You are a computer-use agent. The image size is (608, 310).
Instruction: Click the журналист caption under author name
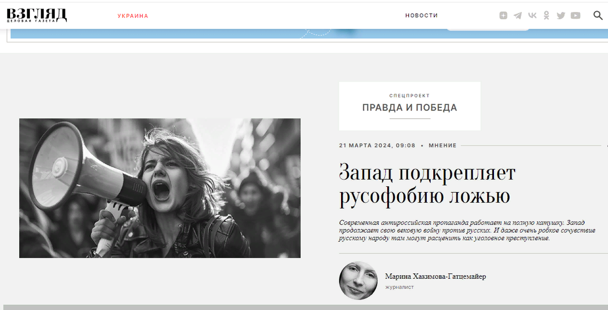click(x=399, y=287)
